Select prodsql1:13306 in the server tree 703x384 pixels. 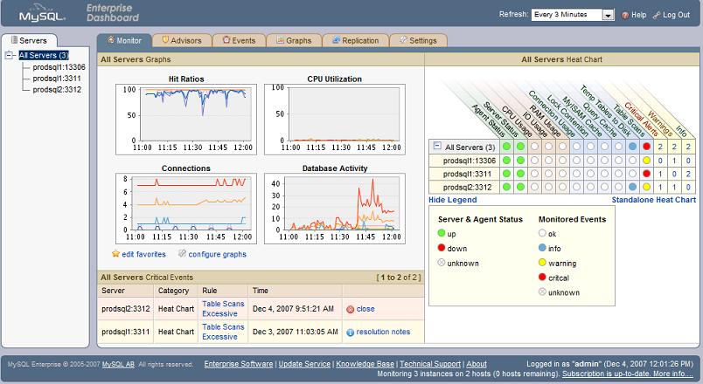(x=59, y=67)
